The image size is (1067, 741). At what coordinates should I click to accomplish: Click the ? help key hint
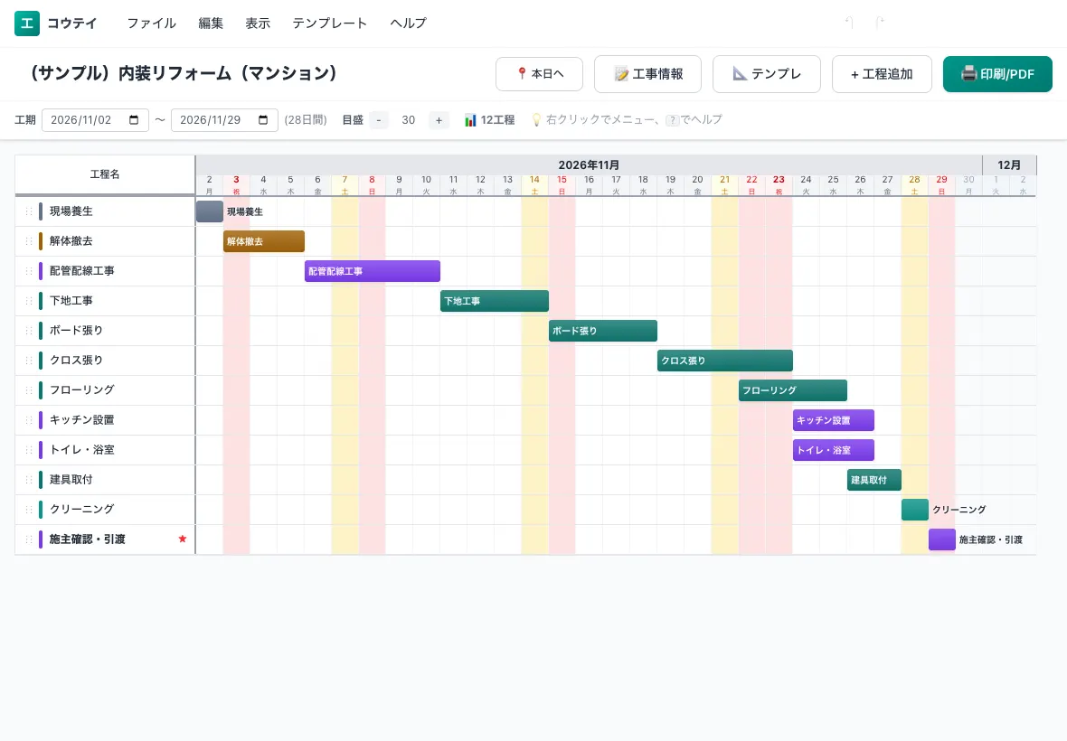click(x=673, y=120)
